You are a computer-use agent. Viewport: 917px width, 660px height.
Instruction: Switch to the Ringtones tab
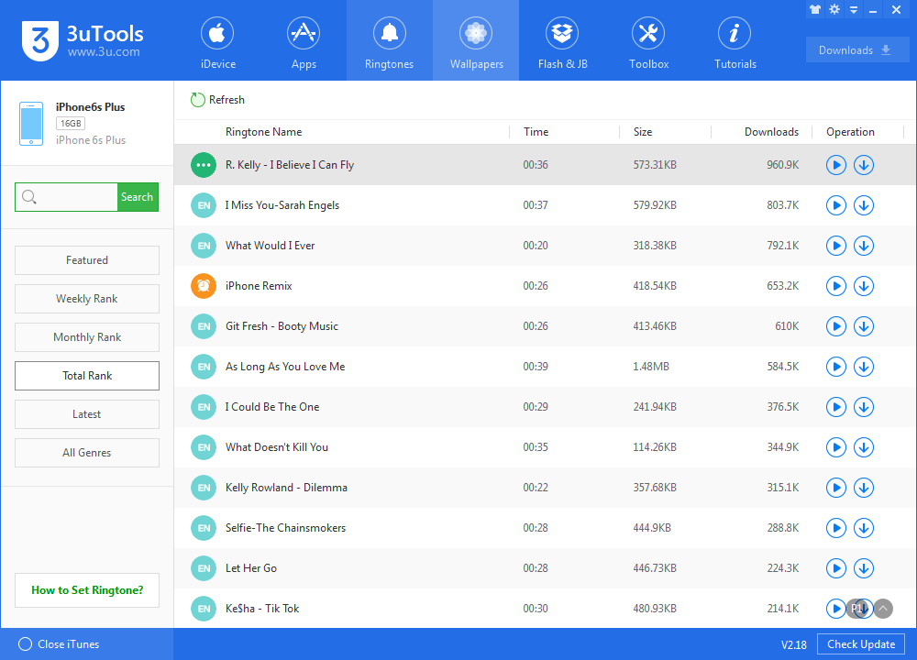[390, 41]
